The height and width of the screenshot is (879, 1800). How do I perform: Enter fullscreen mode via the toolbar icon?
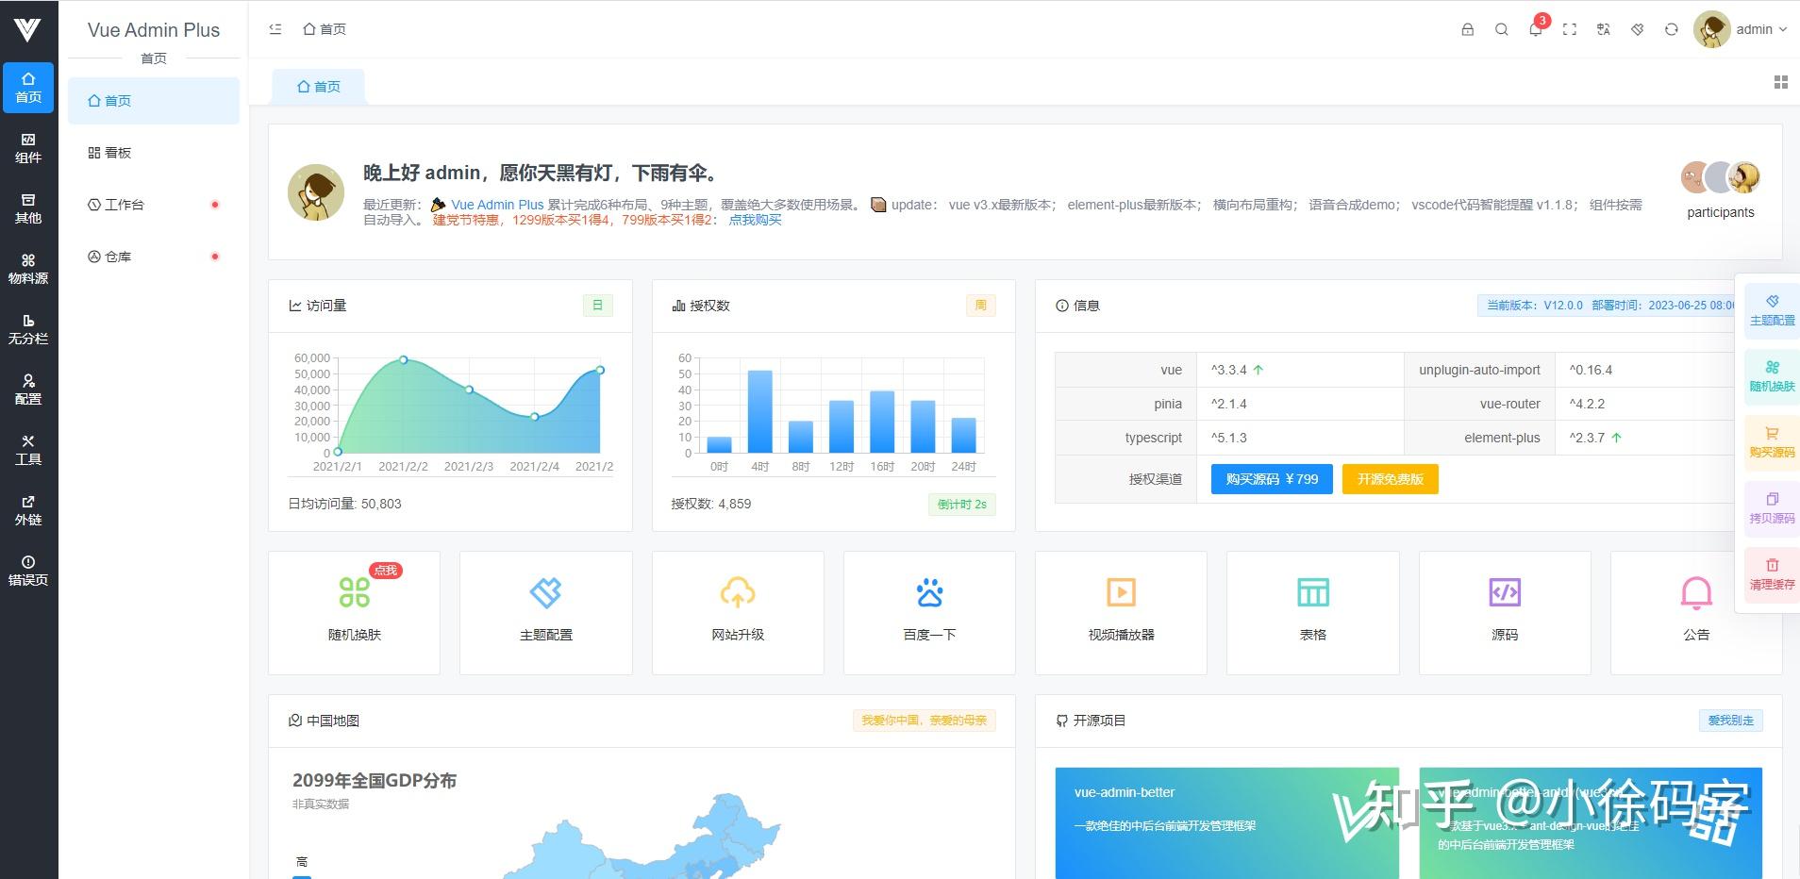pyautogui.click(x=1570, y=29)
